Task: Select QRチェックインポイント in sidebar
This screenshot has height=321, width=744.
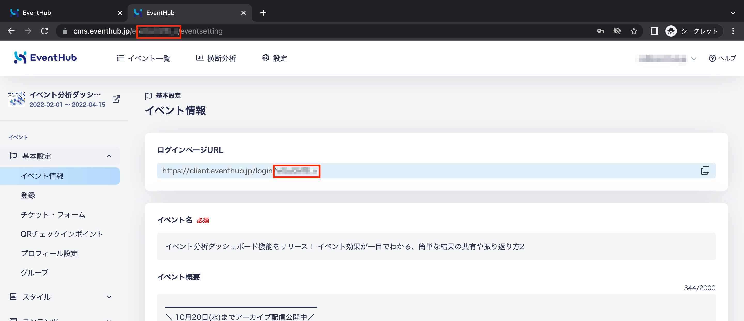Action: click(62, 234)
